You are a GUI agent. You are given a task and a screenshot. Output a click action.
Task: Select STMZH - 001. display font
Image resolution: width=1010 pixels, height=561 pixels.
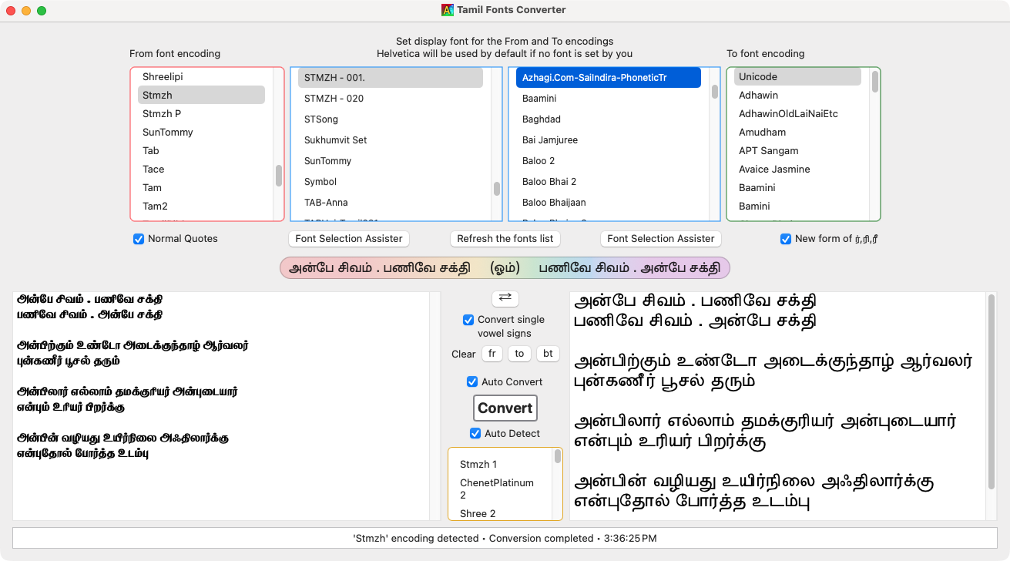click(391, 78)
